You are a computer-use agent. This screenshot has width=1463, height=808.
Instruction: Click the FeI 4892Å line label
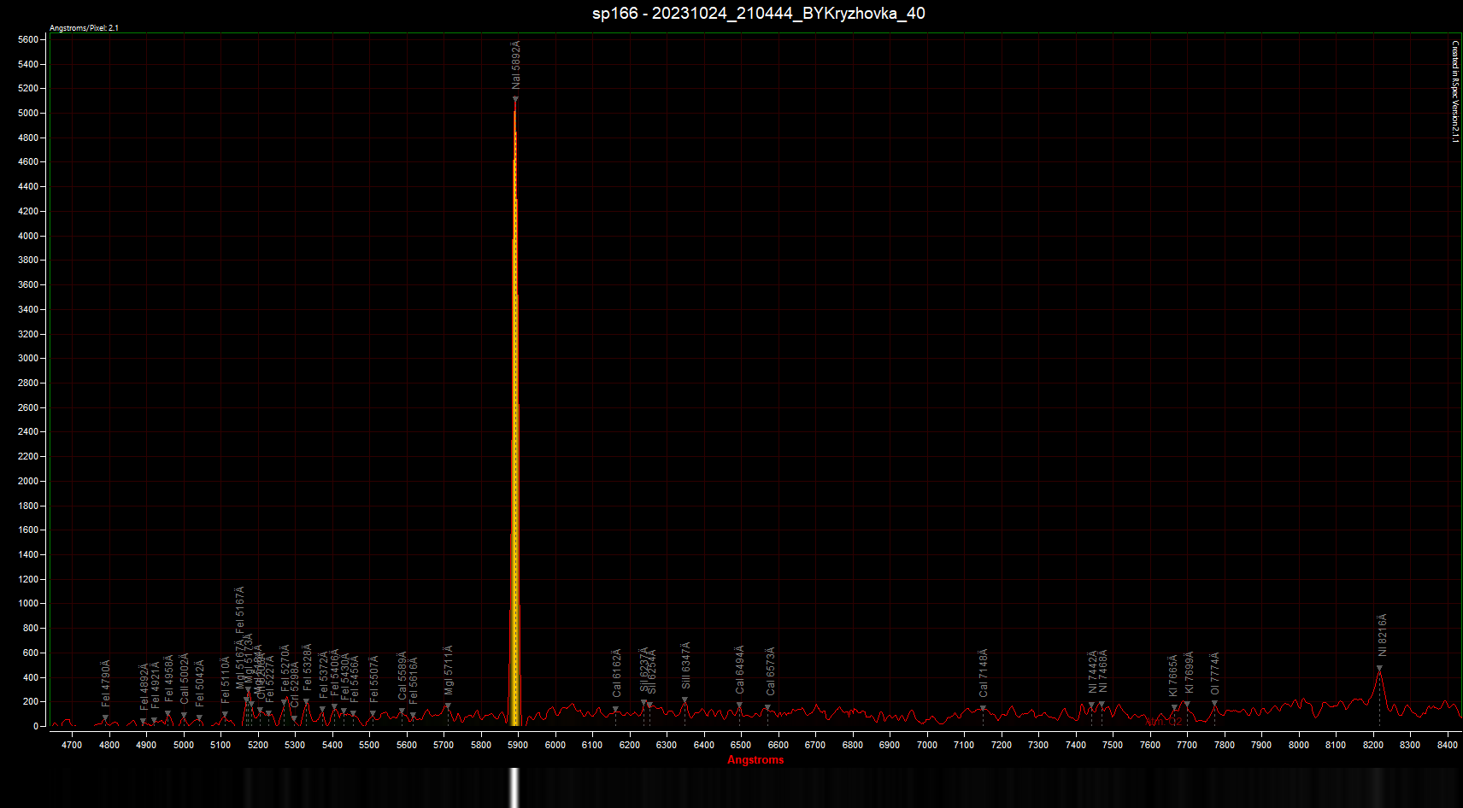[144, 687]
